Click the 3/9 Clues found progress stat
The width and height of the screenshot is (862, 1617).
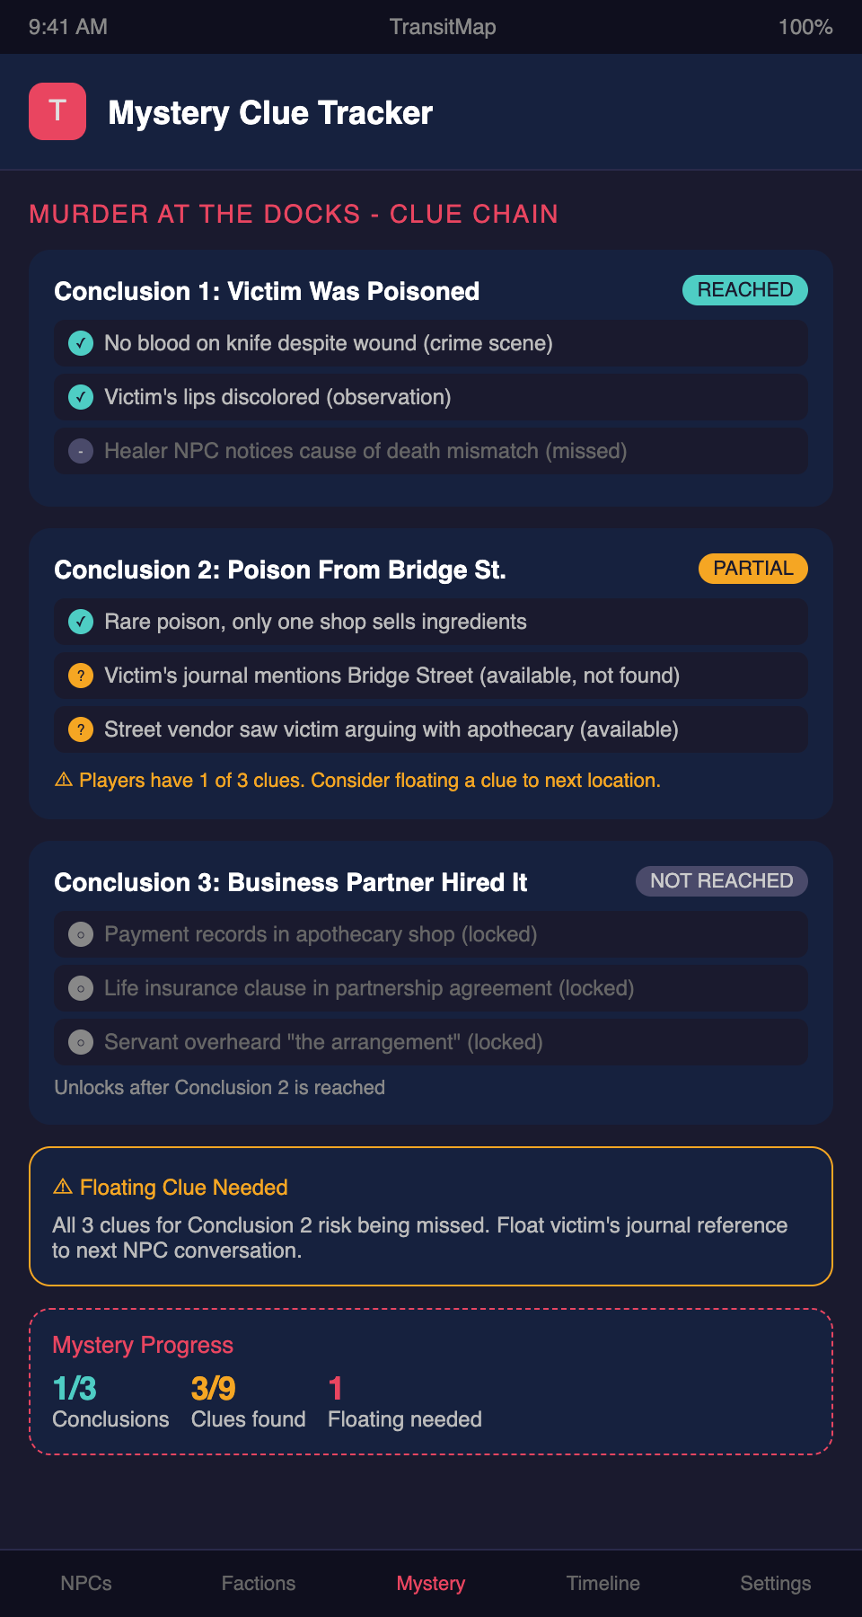[248, 1401]
